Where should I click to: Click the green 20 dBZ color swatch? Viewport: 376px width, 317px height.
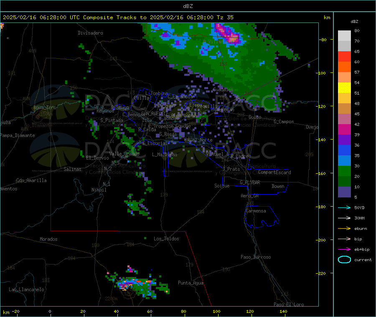(344, 171)
